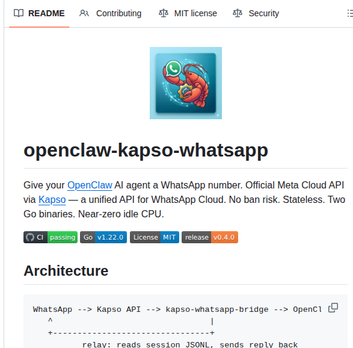Screen dimensions: 353x348
Task: Click the README book icon
Action: click(19, 13)
